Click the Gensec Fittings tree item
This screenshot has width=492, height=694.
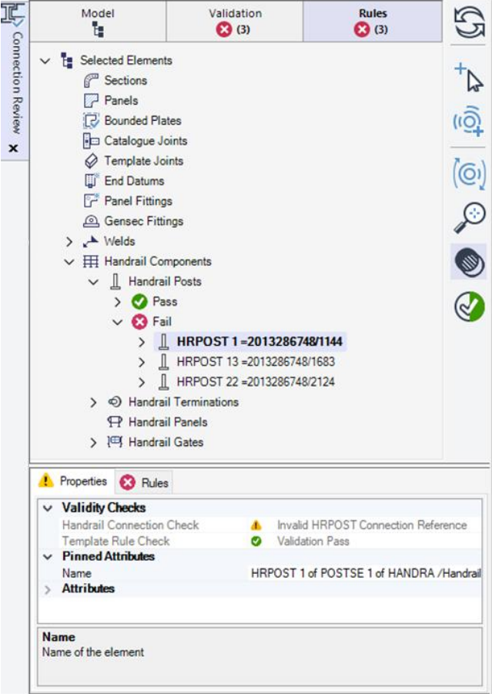click(x=143, y=221)
